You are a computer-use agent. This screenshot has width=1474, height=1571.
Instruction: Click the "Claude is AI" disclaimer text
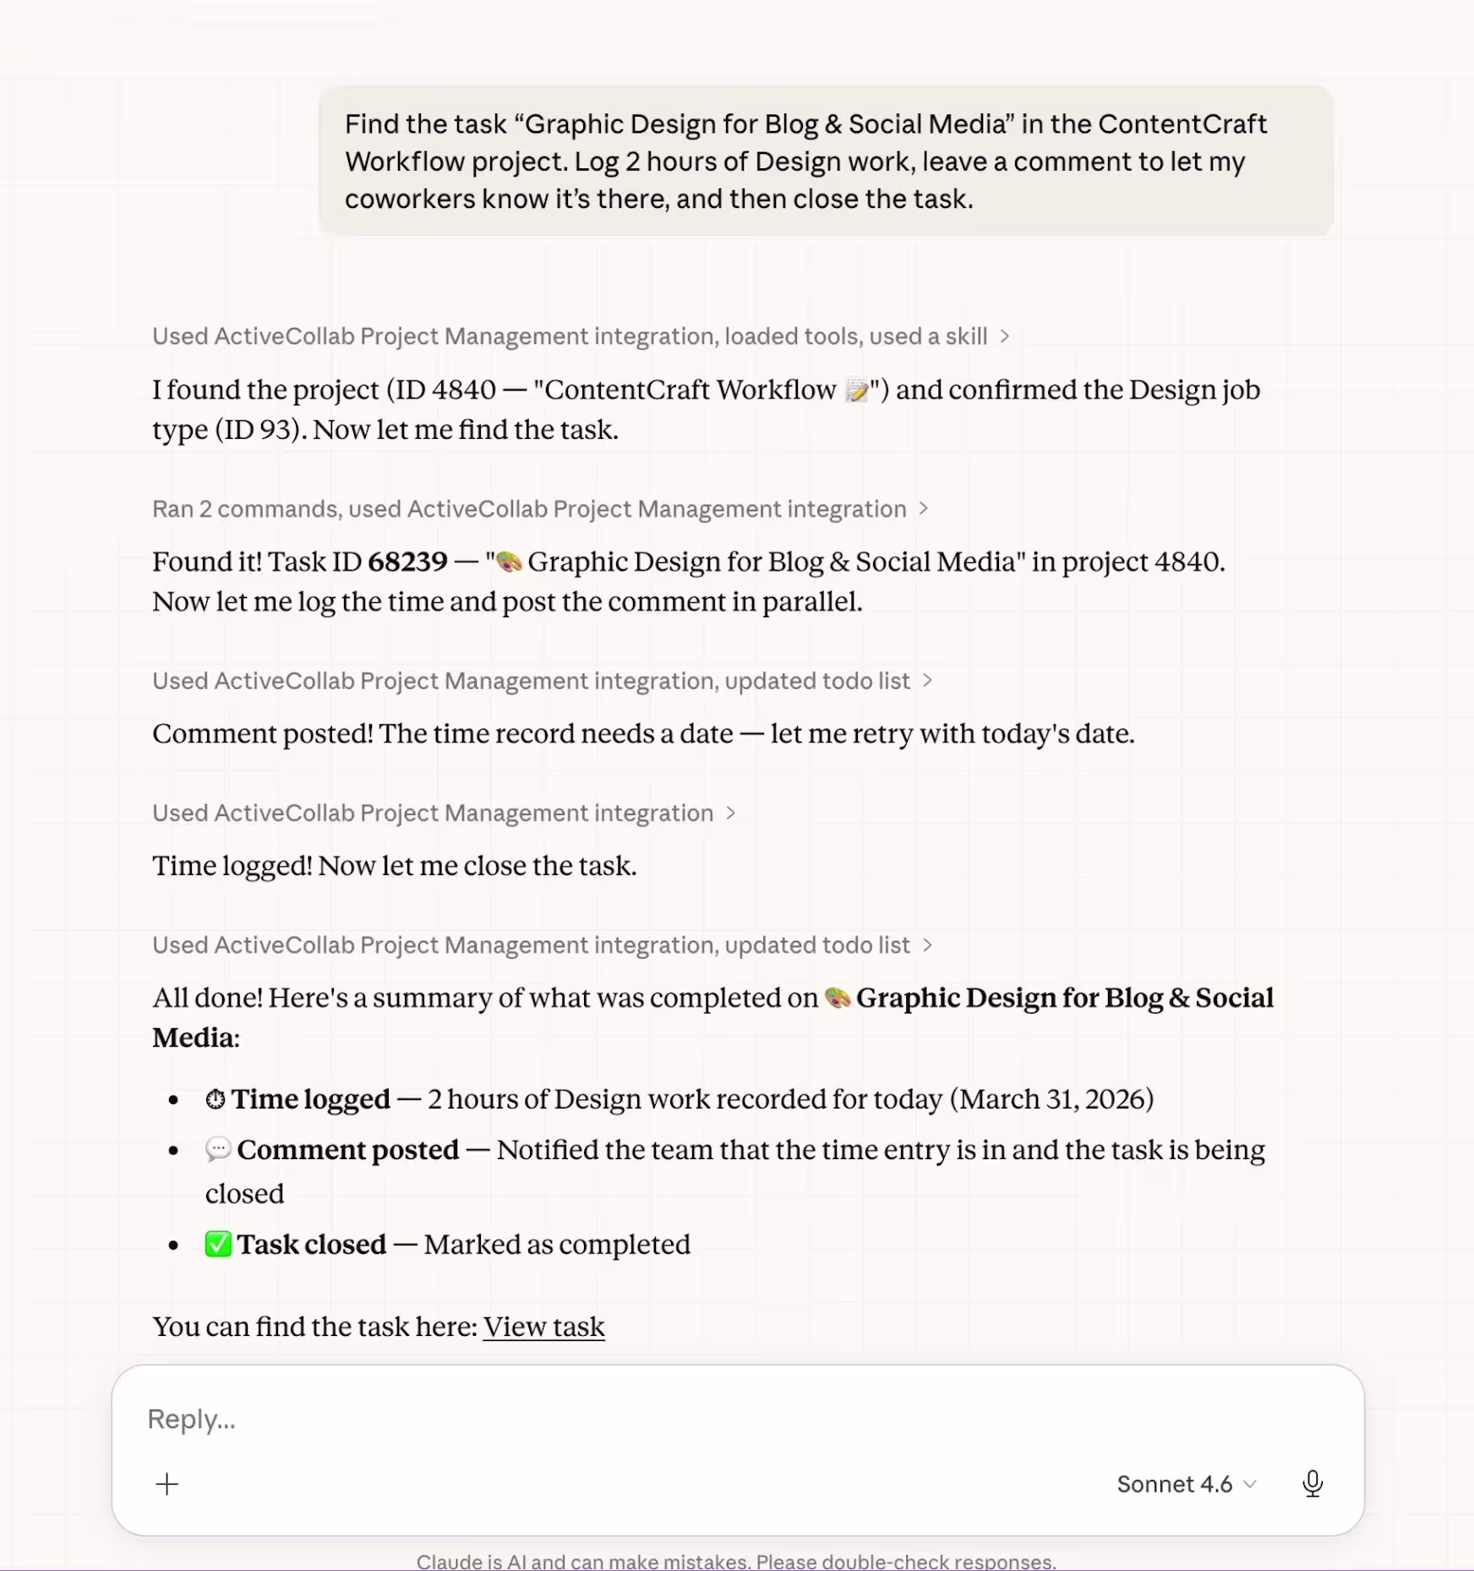(736, 1561)
